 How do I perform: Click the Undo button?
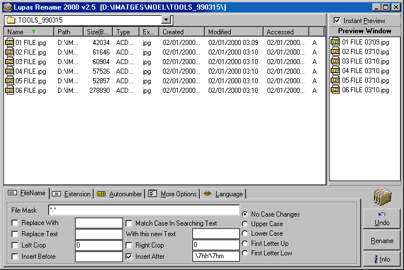382,219
